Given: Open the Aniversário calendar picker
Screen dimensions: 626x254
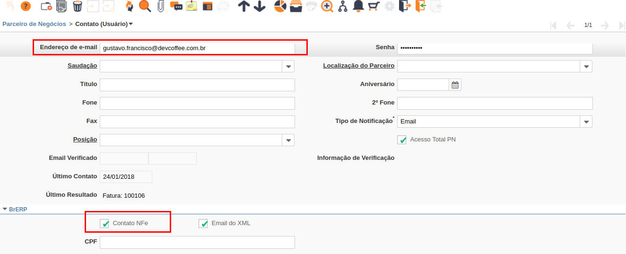Looking at the screenshot, I should click(455, 85).
